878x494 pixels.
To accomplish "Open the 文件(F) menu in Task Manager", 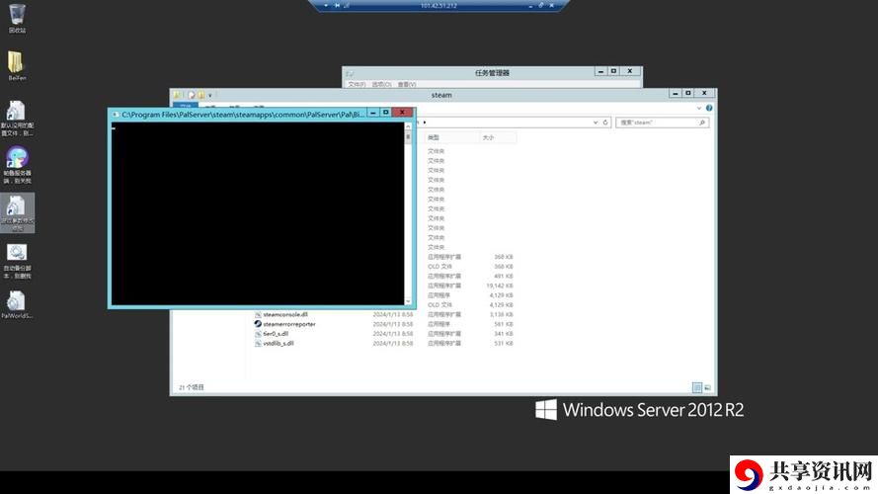I will pyautogui.click(x=357, y=84).
